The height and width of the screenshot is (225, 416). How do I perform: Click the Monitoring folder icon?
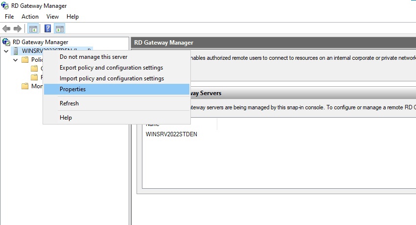click(25, 86)
